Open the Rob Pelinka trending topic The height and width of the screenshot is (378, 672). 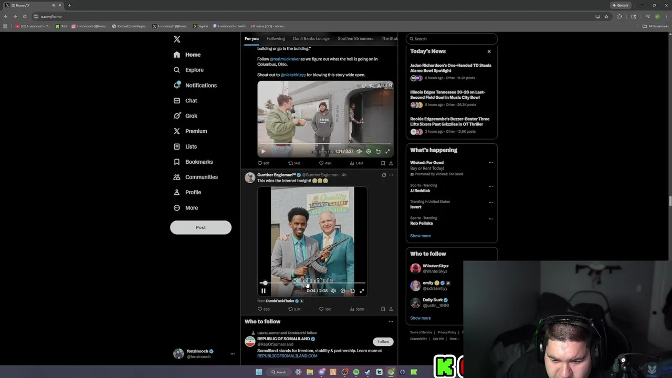[422, 223]
